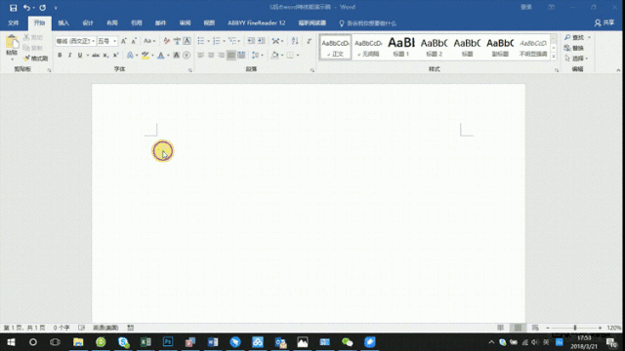Image resolution: width=625 pixels, height=351 pixels.
Task: Apply superscript formatting
Action: click(115, 56)
